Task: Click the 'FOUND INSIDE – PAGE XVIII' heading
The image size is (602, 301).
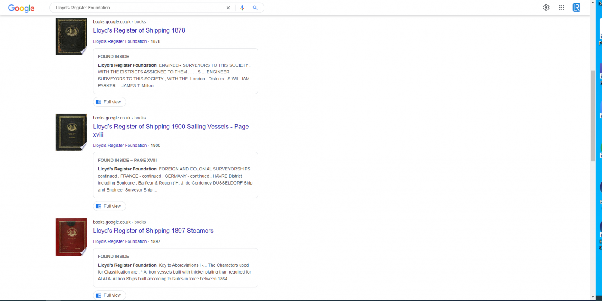Action: coord(127,161)
